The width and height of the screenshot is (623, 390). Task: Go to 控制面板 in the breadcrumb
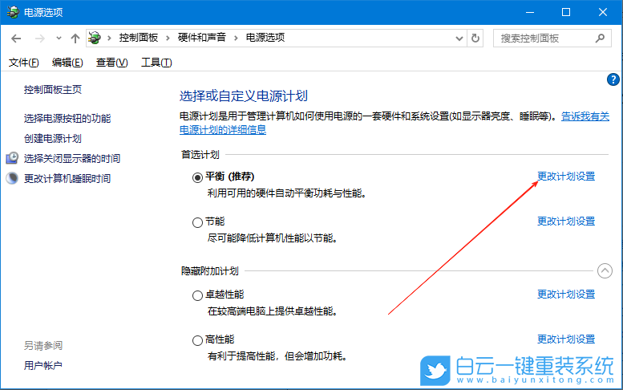pyautogui.click(x=139, y=38)
